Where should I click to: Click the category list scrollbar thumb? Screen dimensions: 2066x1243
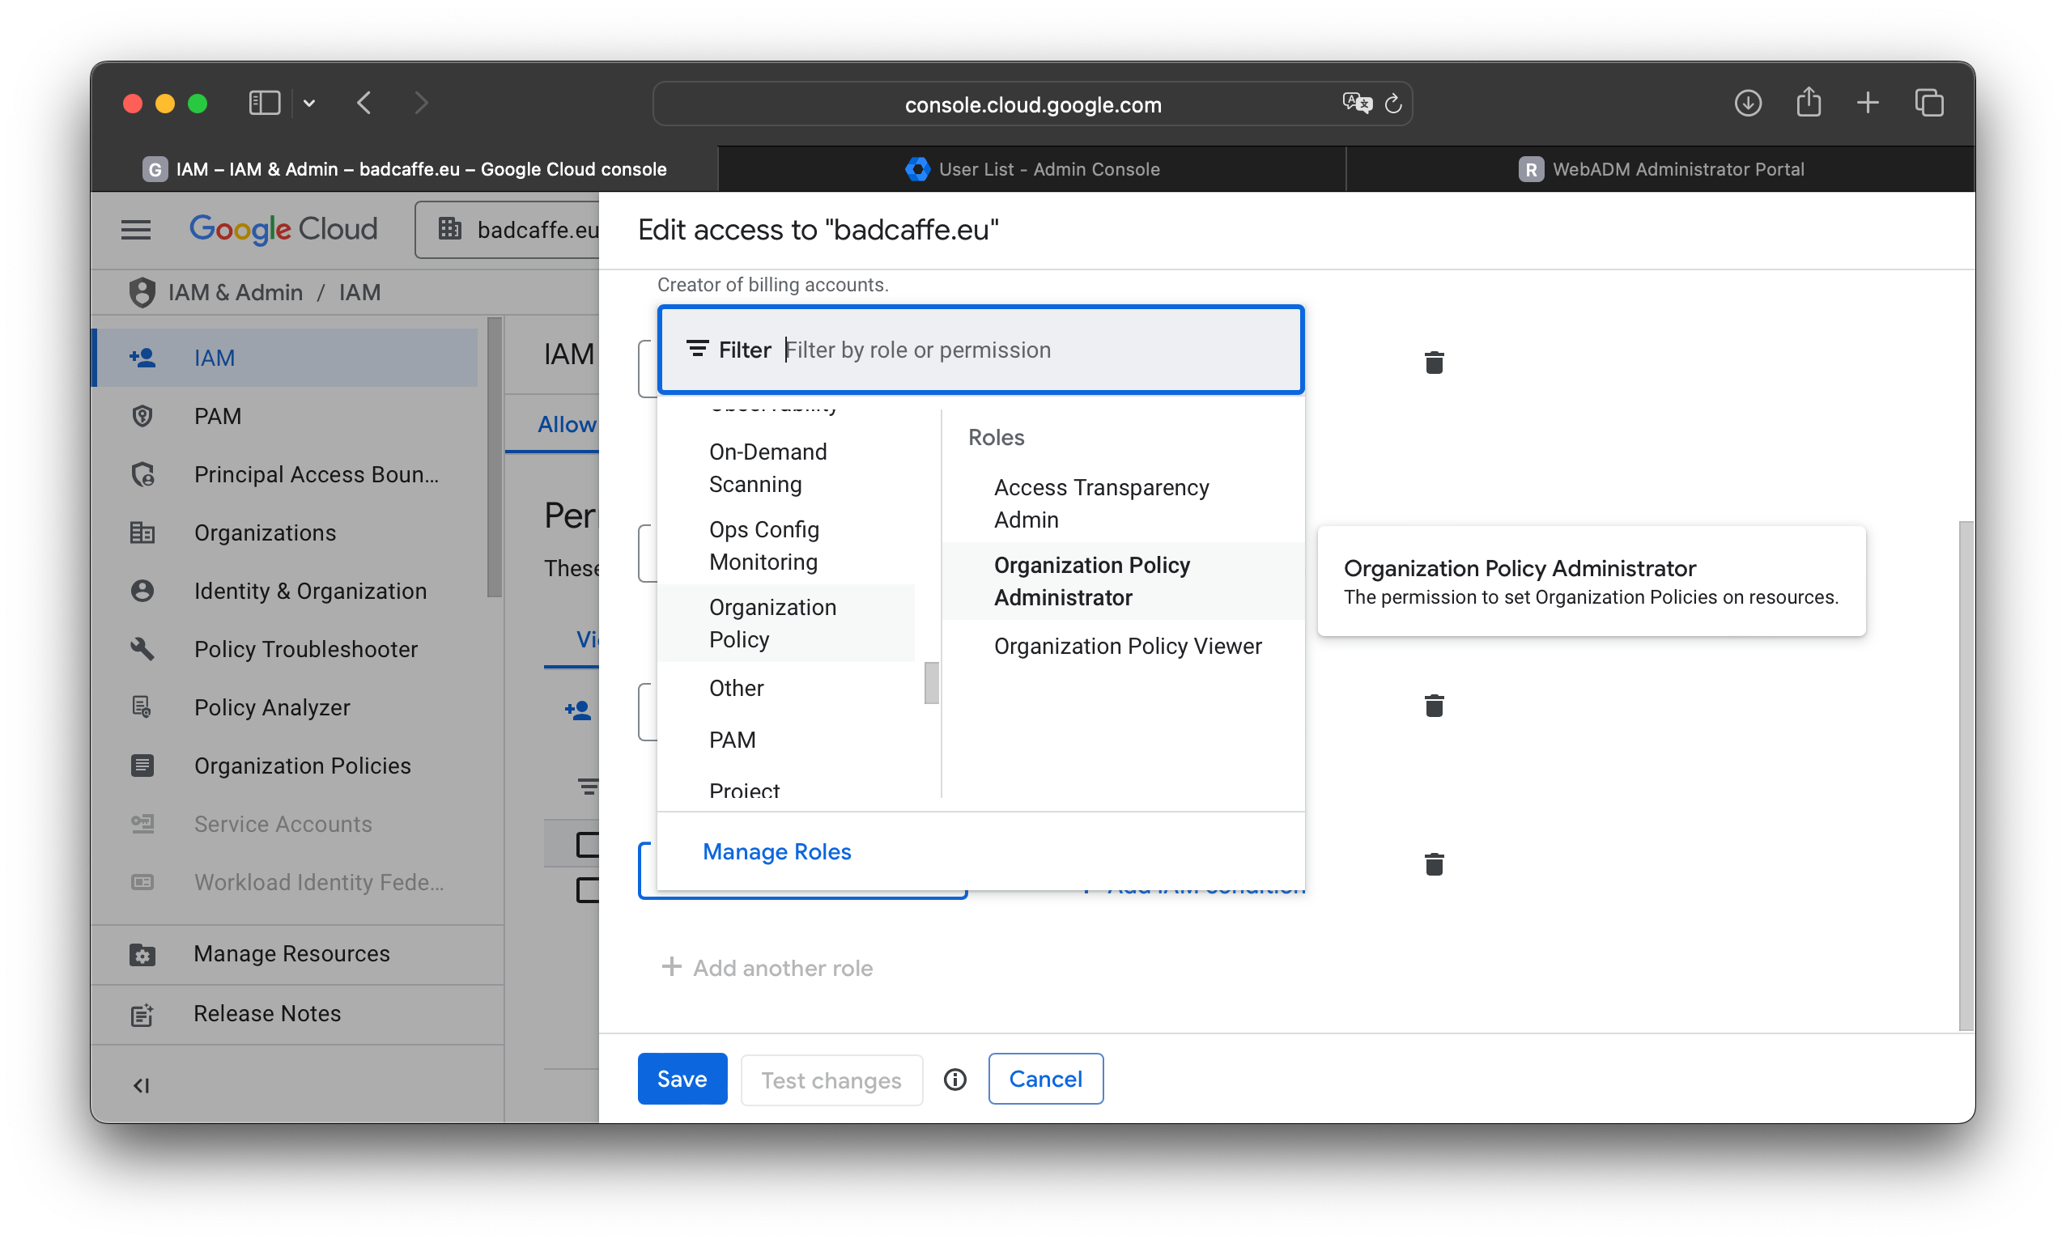click(x=931, y=683)
